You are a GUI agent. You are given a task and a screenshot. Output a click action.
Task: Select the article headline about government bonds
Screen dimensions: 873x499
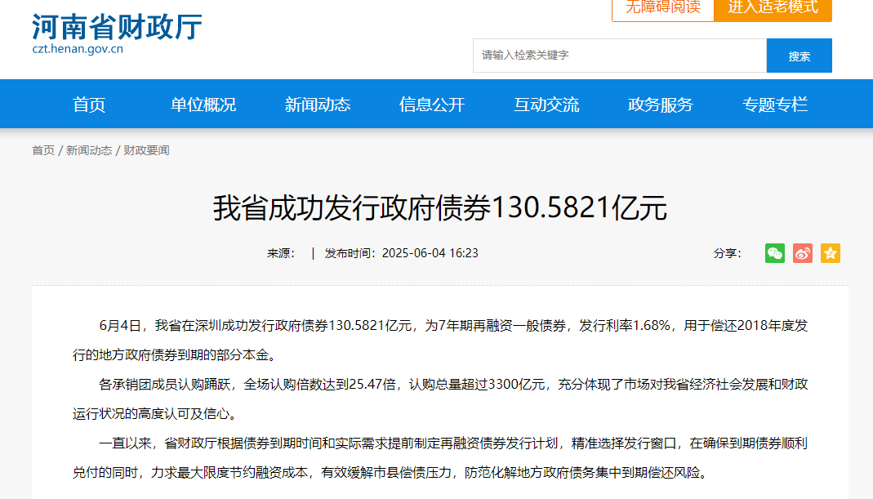click(x=436, y=209)
